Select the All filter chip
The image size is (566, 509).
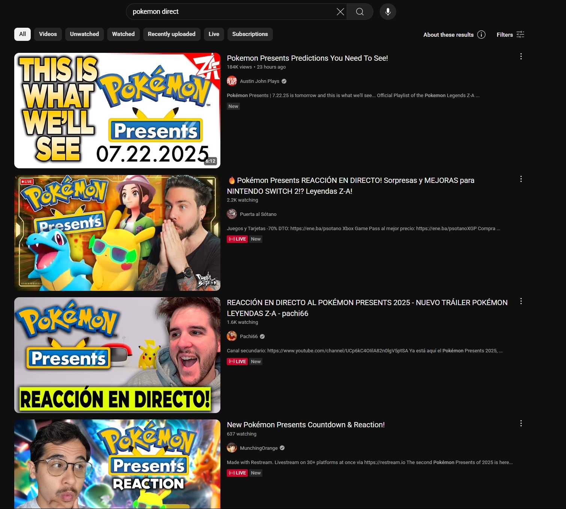tap(22, 34)
